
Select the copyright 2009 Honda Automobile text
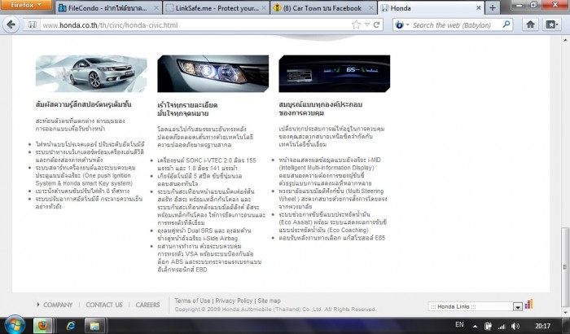pos(275,310)
